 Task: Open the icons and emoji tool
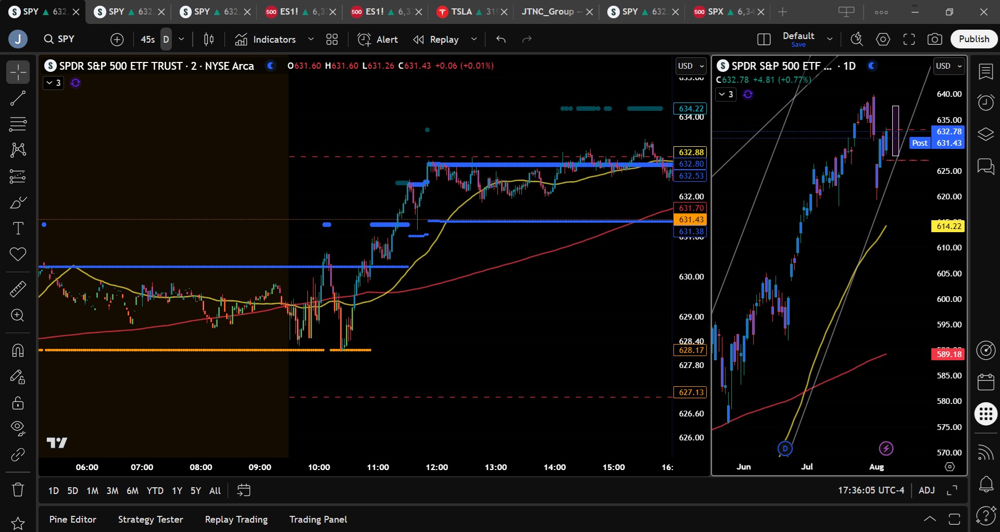pos(18,255)
